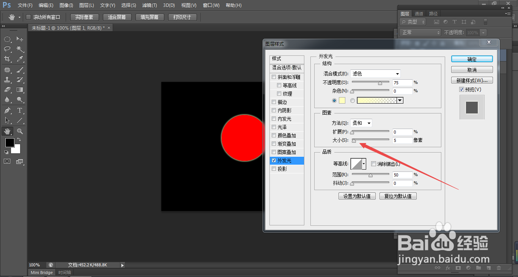
Task: Filter layers by type layers icon
Action: (454, 22)
